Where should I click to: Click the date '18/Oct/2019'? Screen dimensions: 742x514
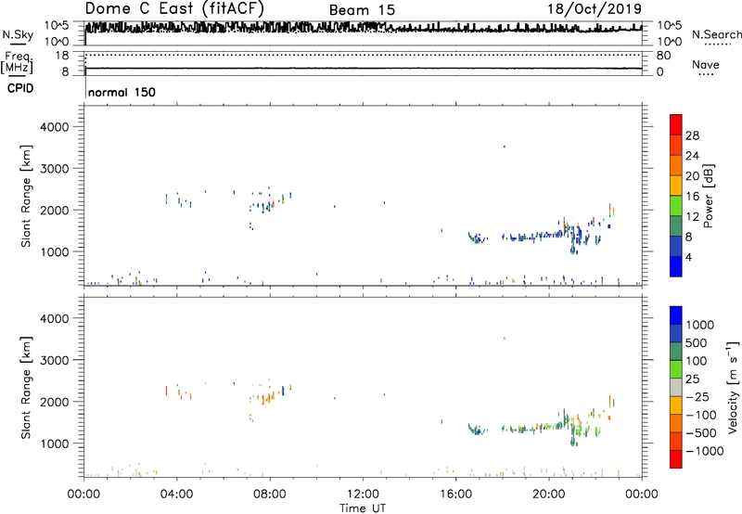tap(595, 9)
